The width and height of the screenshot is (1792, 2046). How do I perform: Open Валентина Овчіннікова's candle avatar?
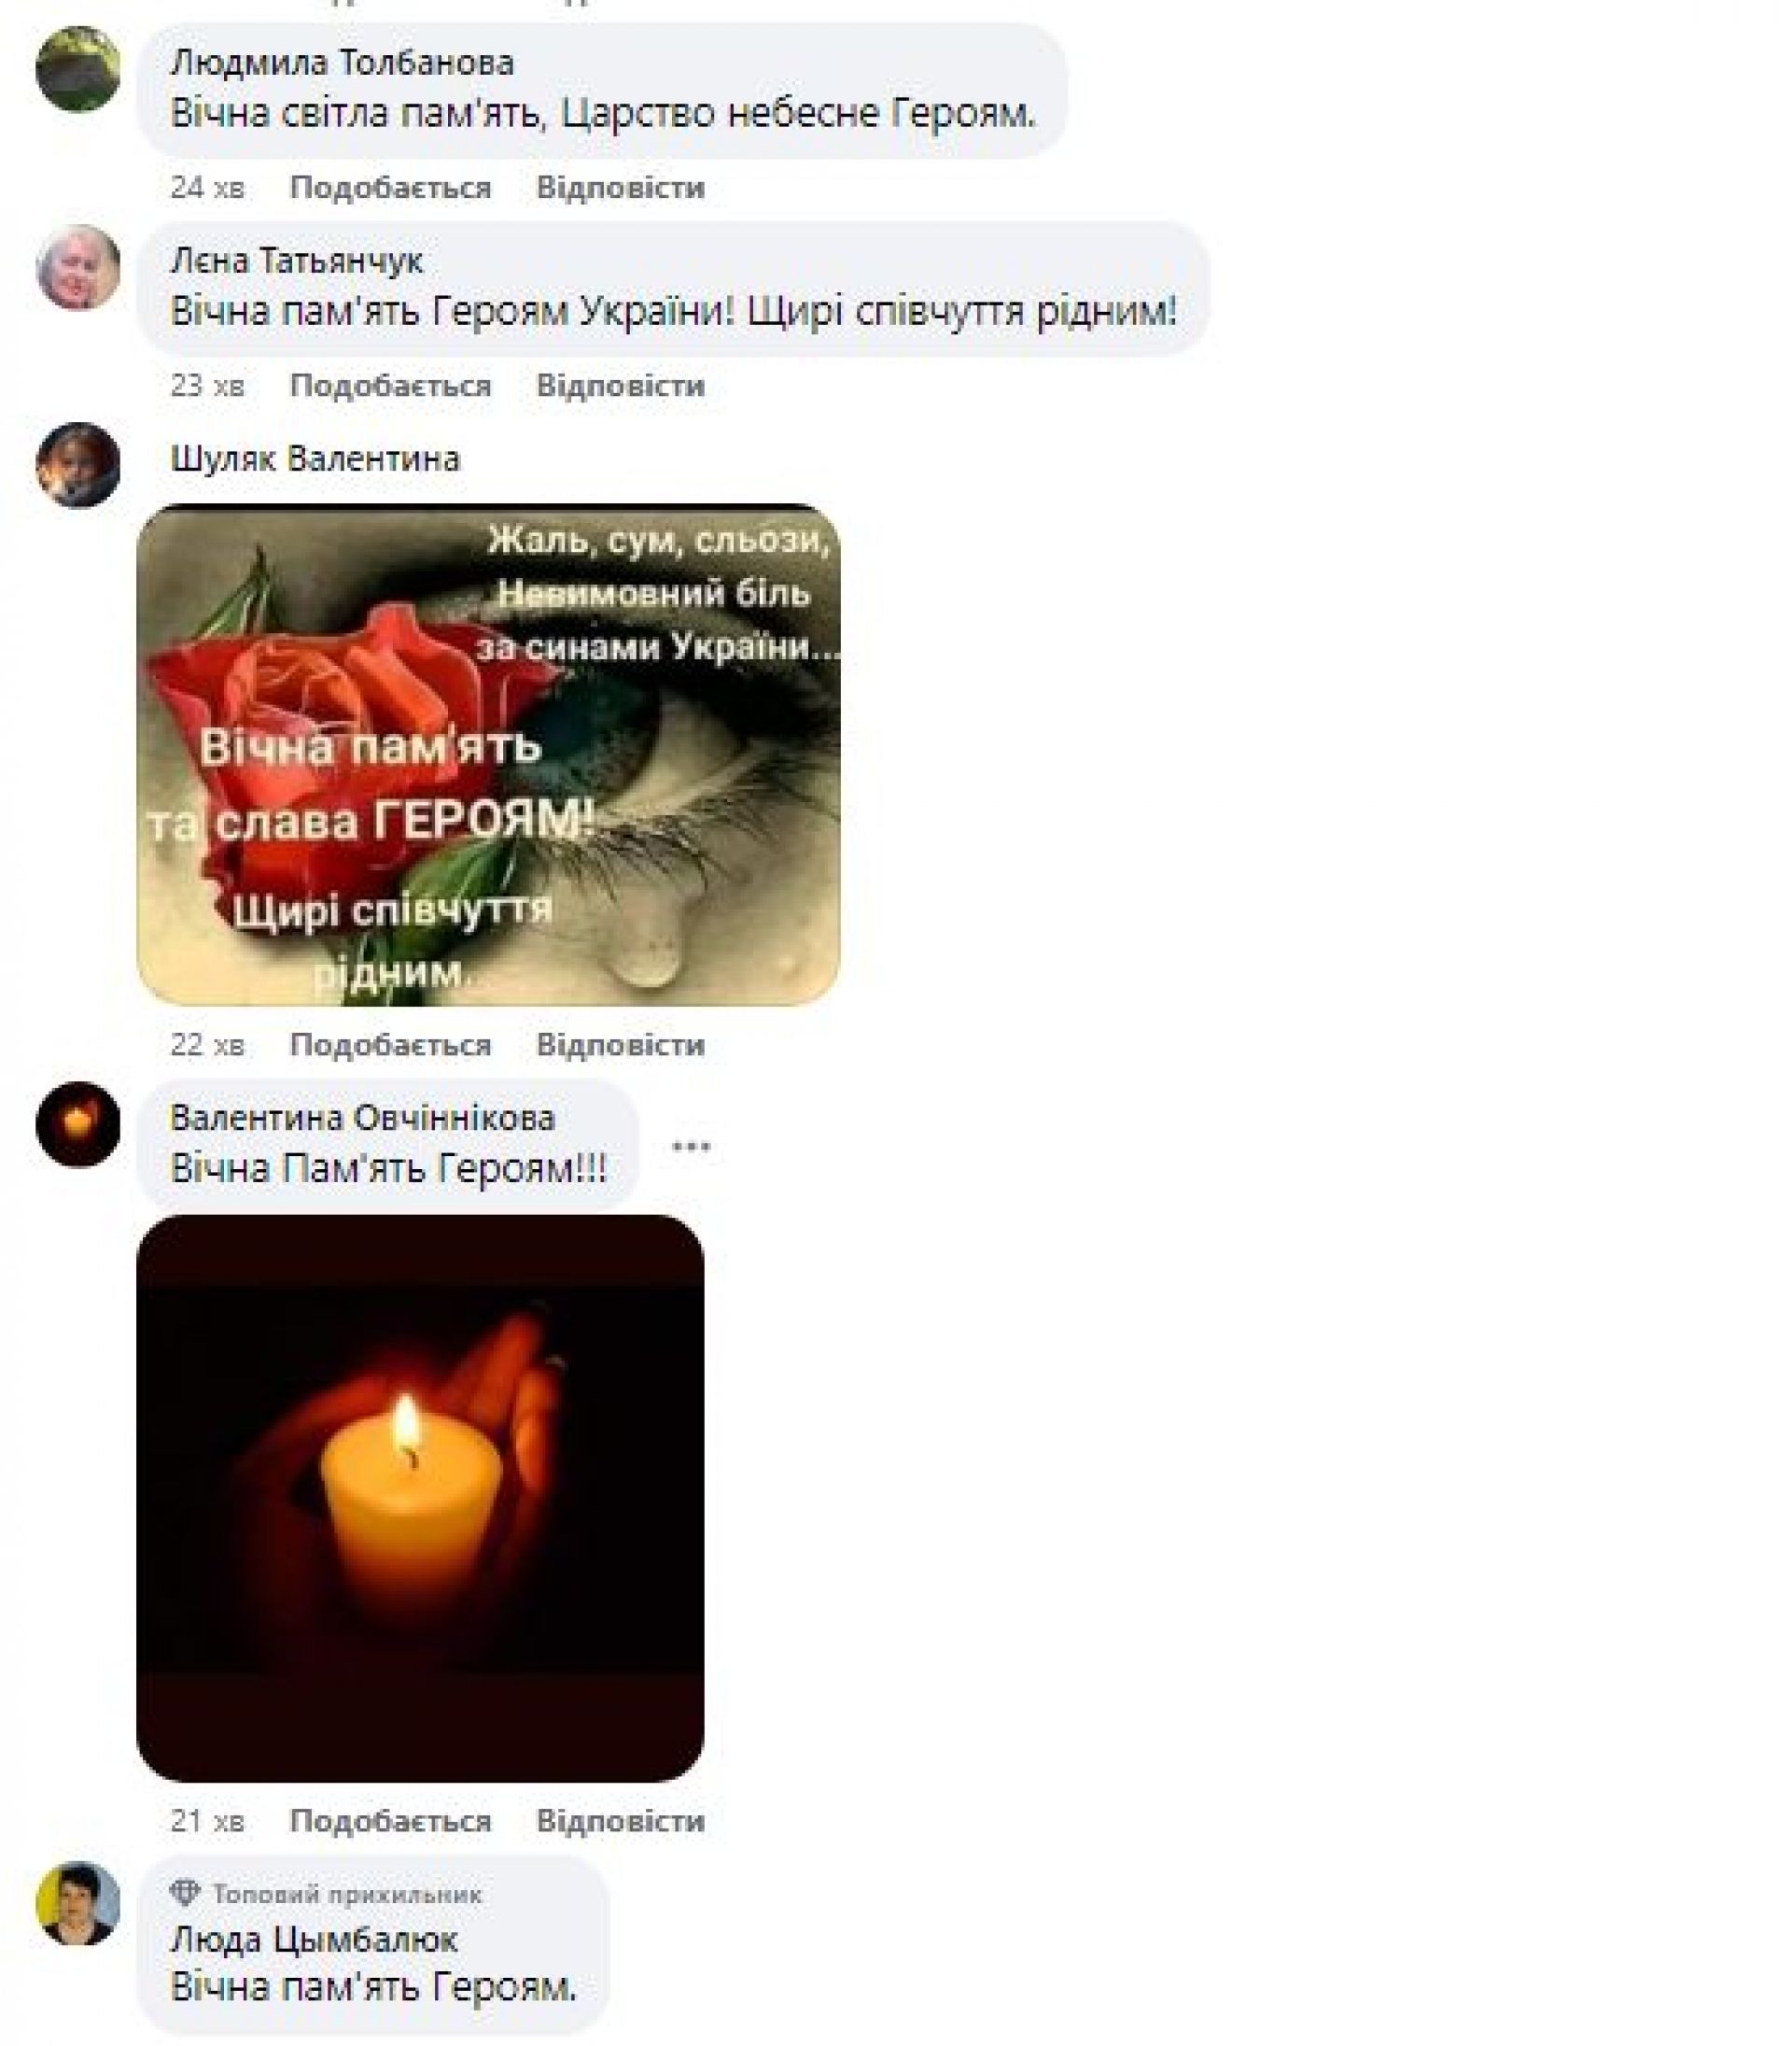pyautogui.click(x=78, y=1123)
